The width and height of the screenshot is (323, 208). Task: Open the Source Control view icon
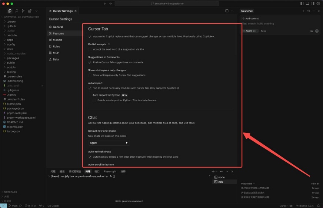(x=23, y=11)
